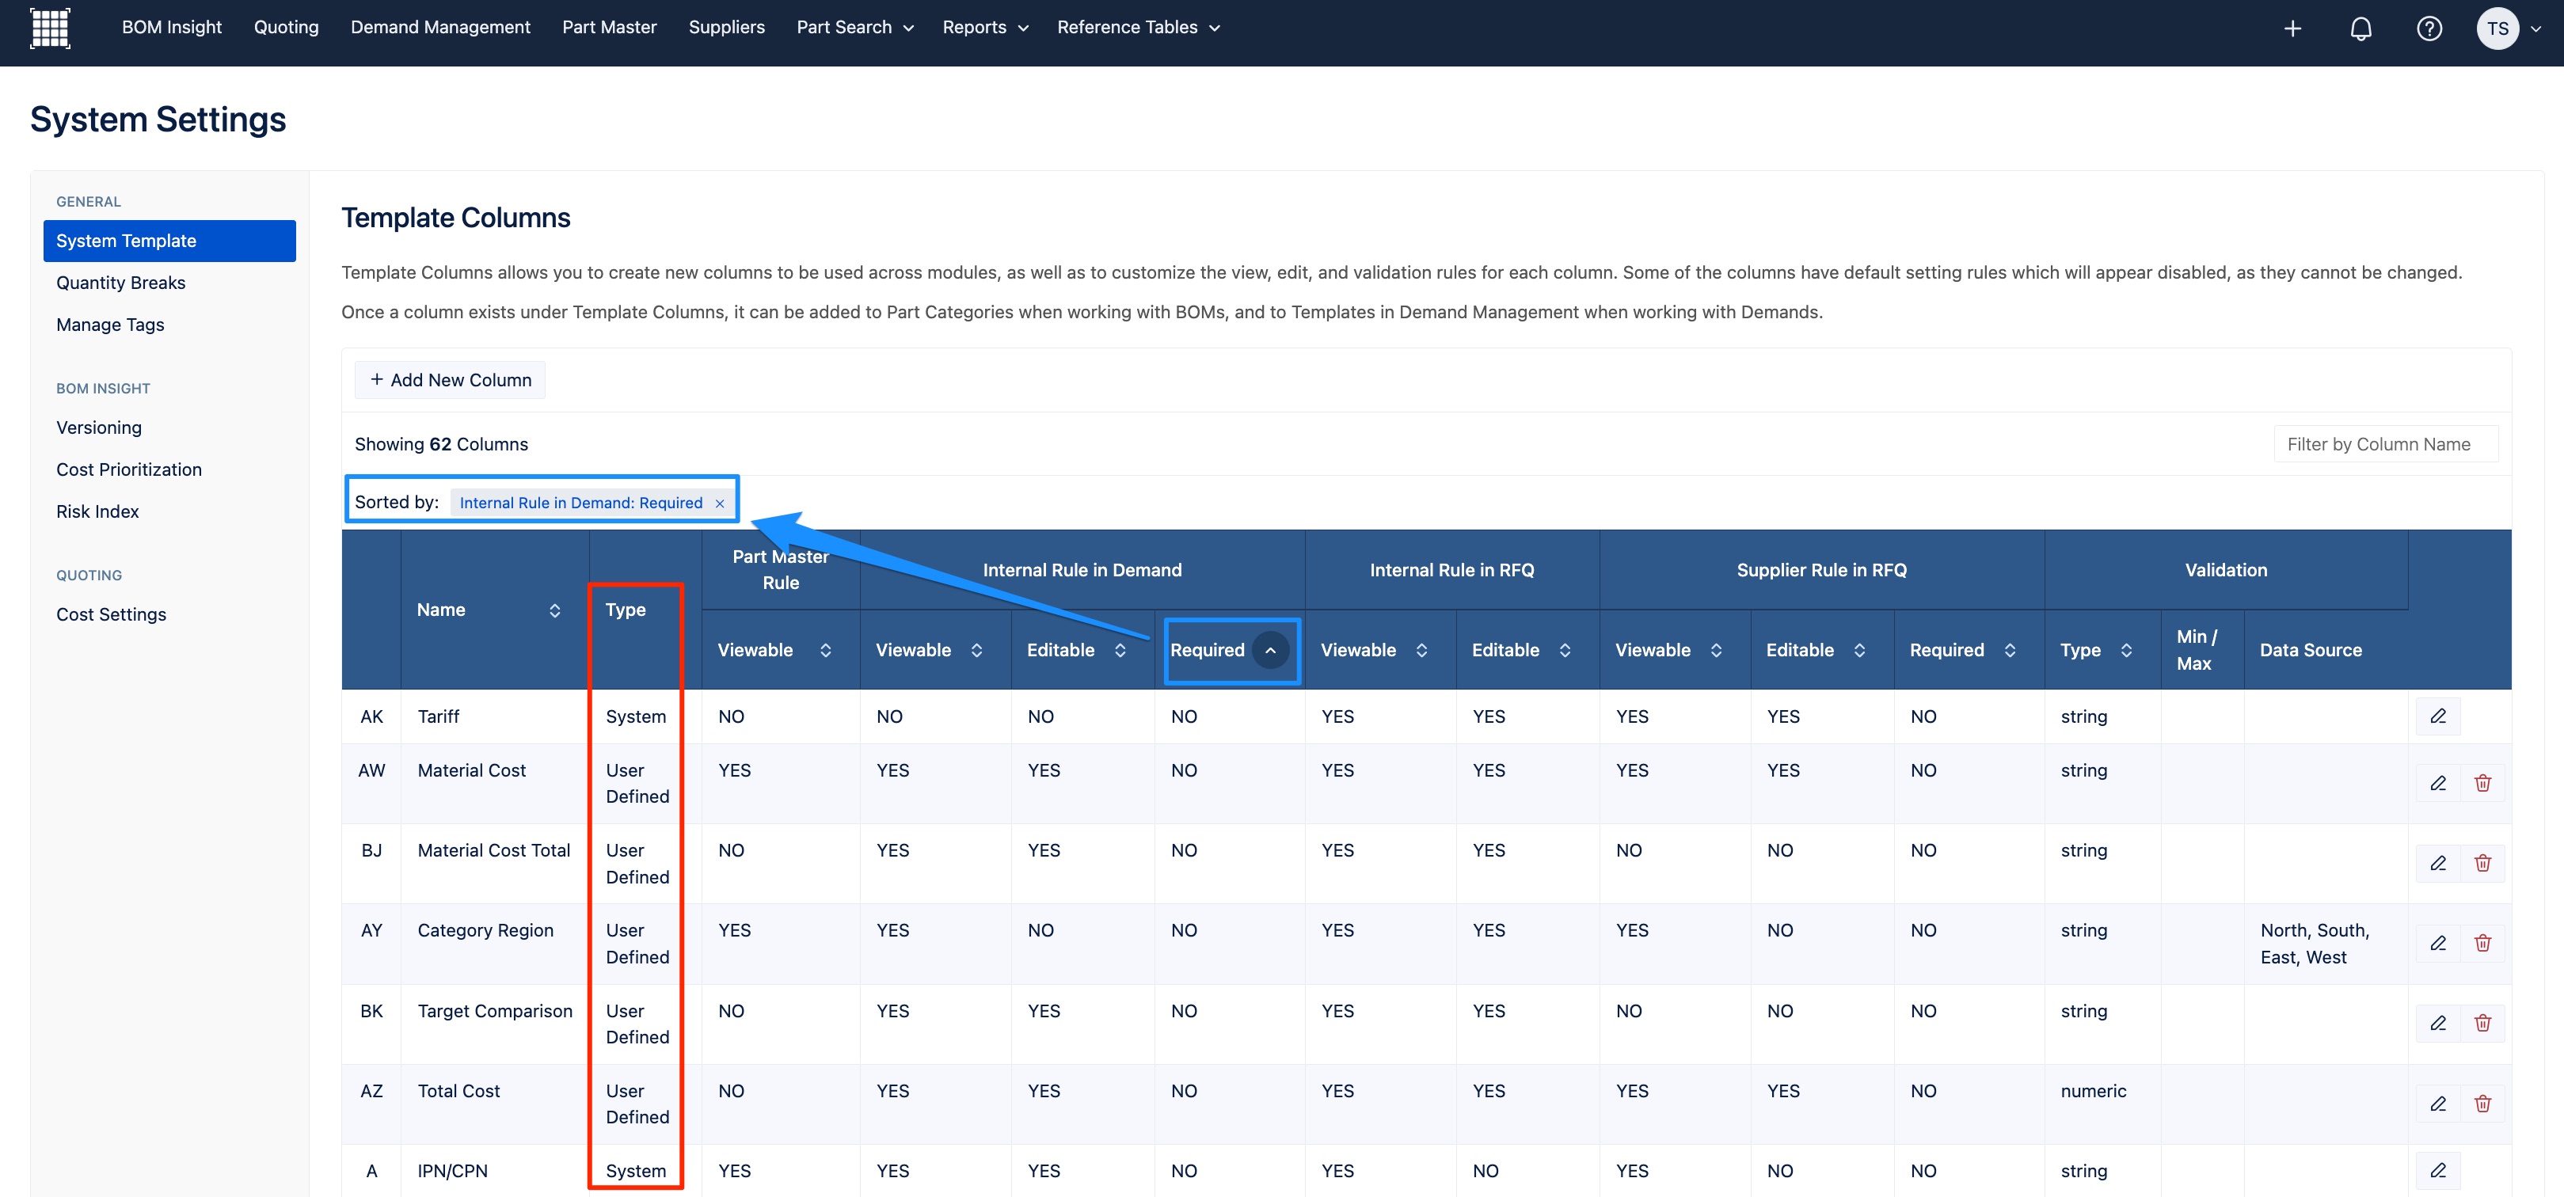Select System Template in sidebar
2564x1197 pixels.
pyautogui.click(x=169, y=241)
